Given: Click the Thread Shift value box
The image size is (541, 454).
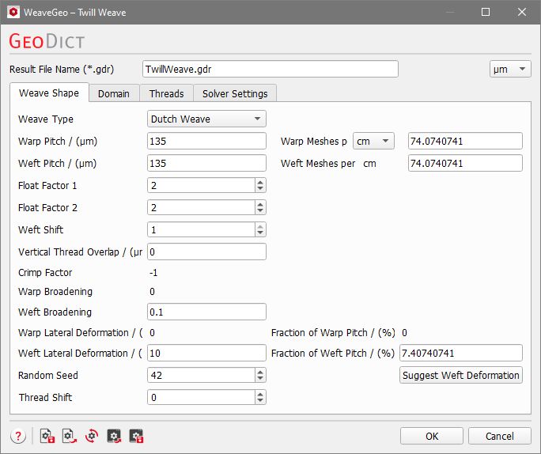Looking at the screenshot, I should (201, 397).
